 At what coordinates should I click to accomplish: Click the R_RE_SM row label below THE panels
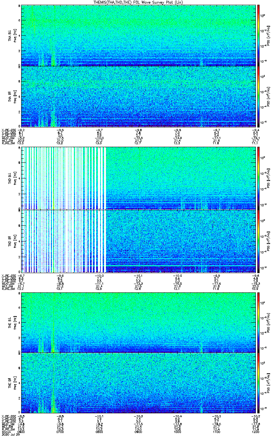click(8, 429)
